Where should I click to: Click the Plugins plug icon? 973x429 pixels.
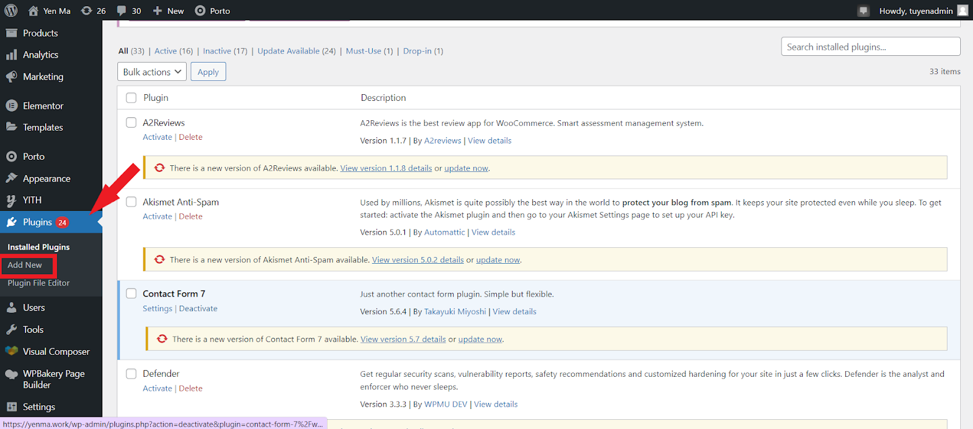click(x=12, y=222)
